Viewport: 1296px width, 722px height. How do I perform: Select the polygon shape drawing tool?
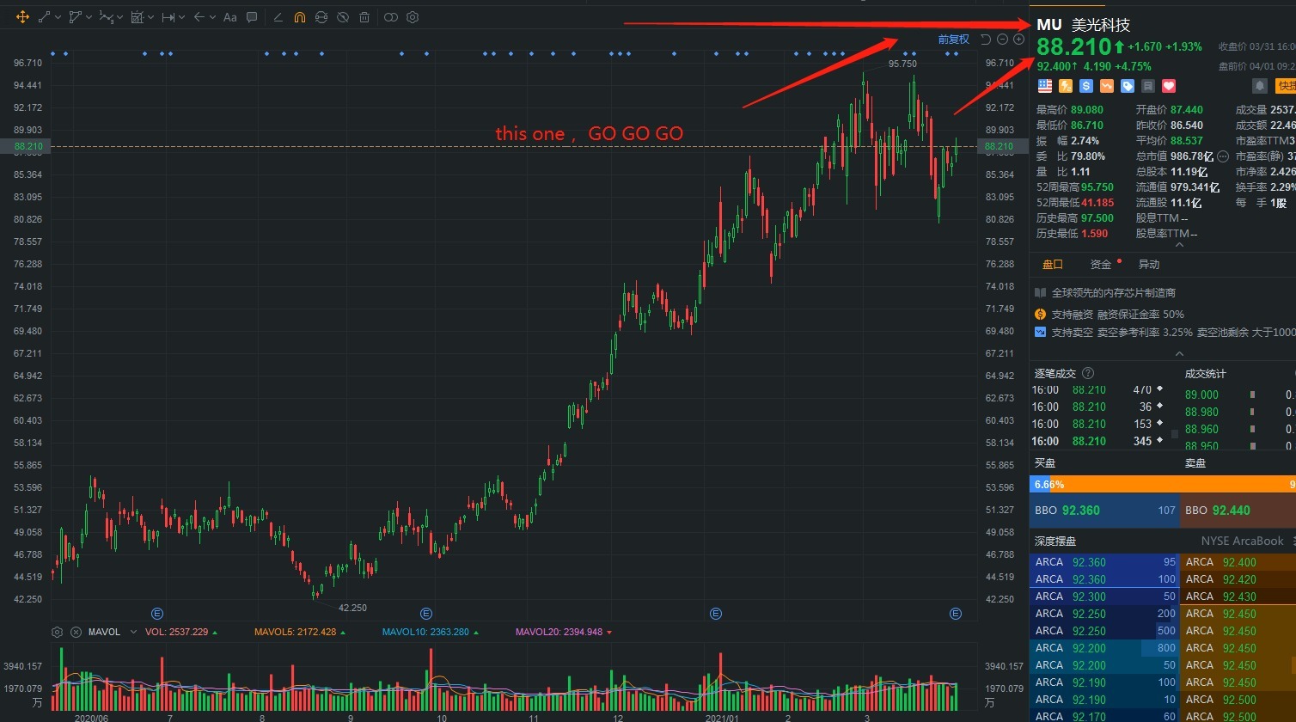(76, 17)
